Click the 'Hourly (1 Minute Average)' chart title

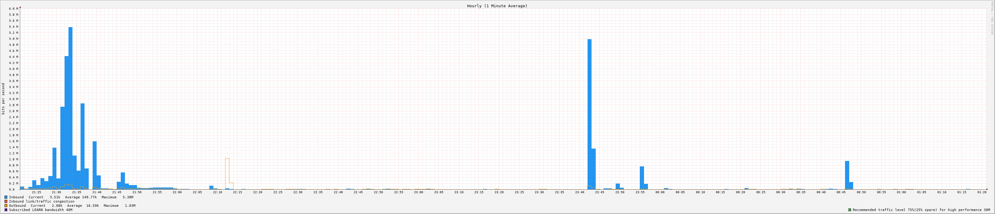coord(497,6)
